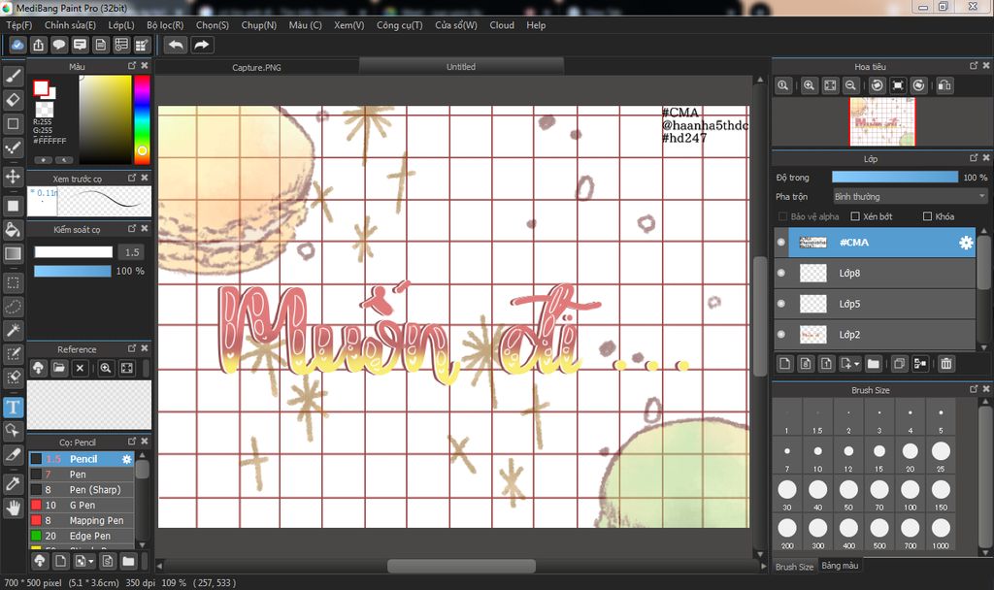Adjust the Độ trong opacity slider
Screen dimensions: 994x590
click(x=894, y=178)
